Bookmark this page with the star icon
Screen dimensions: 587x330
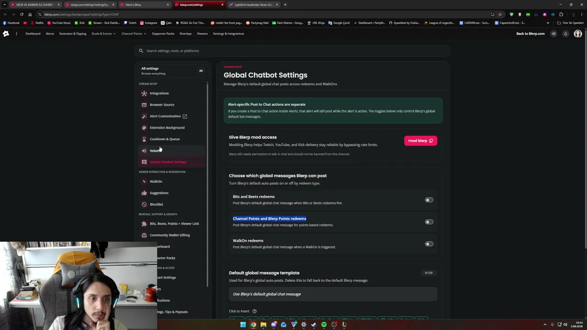click(x=500, y=14)
